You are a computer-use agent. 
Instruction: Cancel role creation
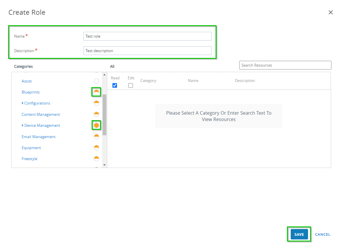tap(322, 234)
